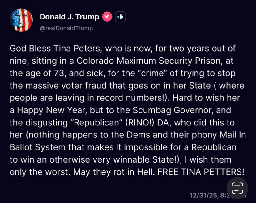Select the phrase "FREE TINA PETTERS!"
The image size is (256, 203).
coord(201,172)
